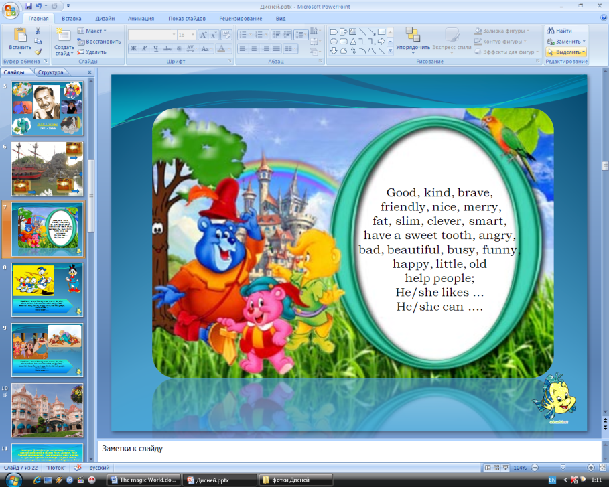Select the Rectangle shape in shapes gallery
The width and height of the screenshot is (609, 487).
tap(381, 32)
